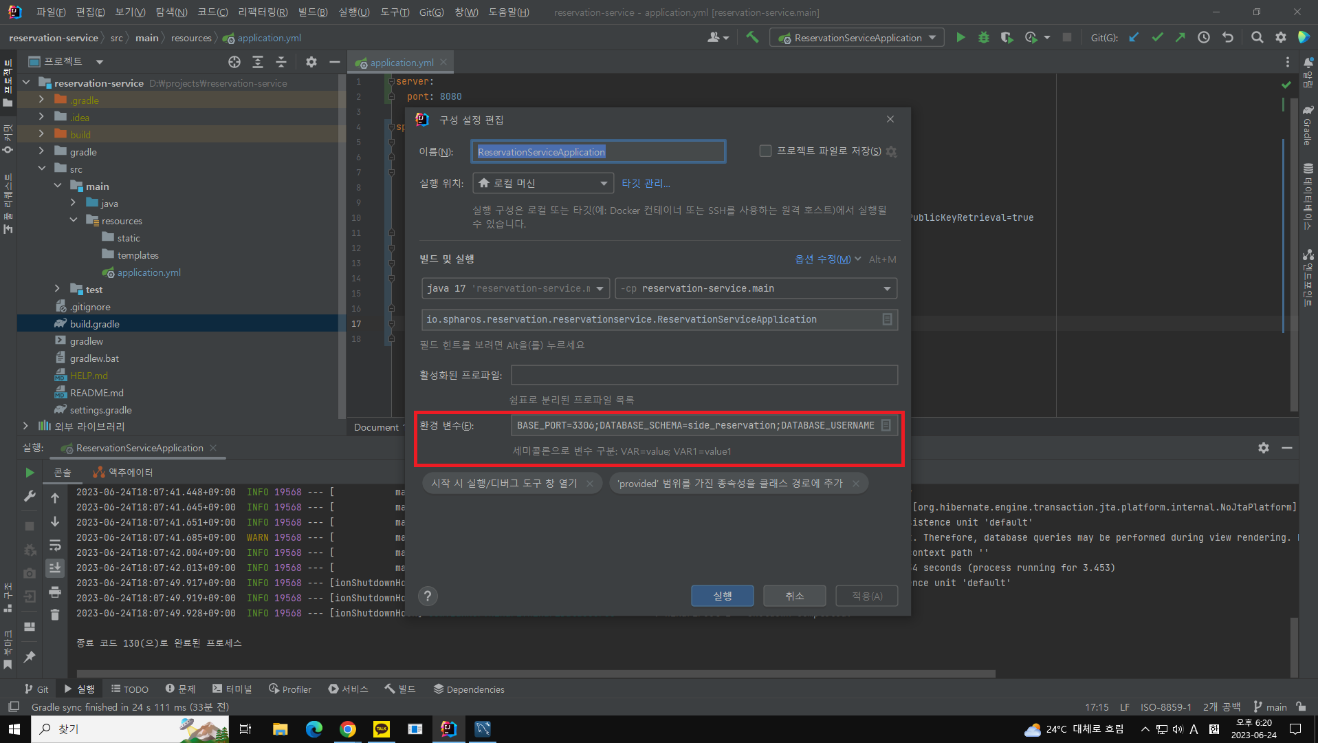Select opened file target icon in project panel
1318x743 pixels.
234,62
